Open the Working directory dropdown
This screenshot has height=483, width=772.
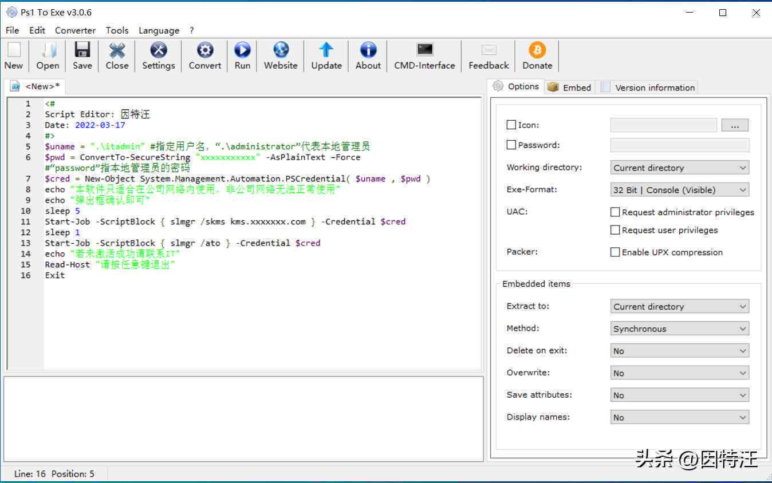[680, 168]
